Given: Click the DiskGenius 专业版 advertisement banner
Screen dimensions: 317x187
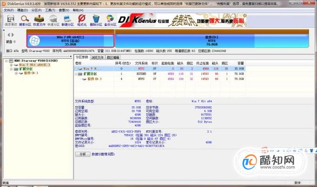Looking at the screenshot, I should click(182, 20).
